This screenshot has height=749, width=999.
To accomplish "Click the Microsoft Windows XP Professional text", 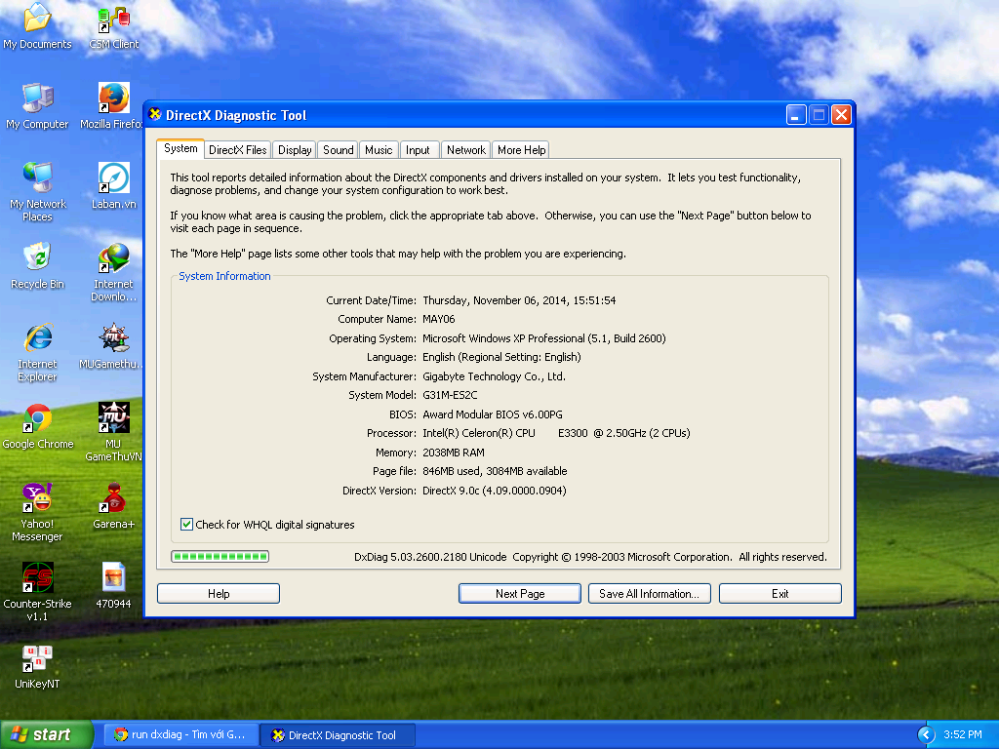I will pos(544,338).
